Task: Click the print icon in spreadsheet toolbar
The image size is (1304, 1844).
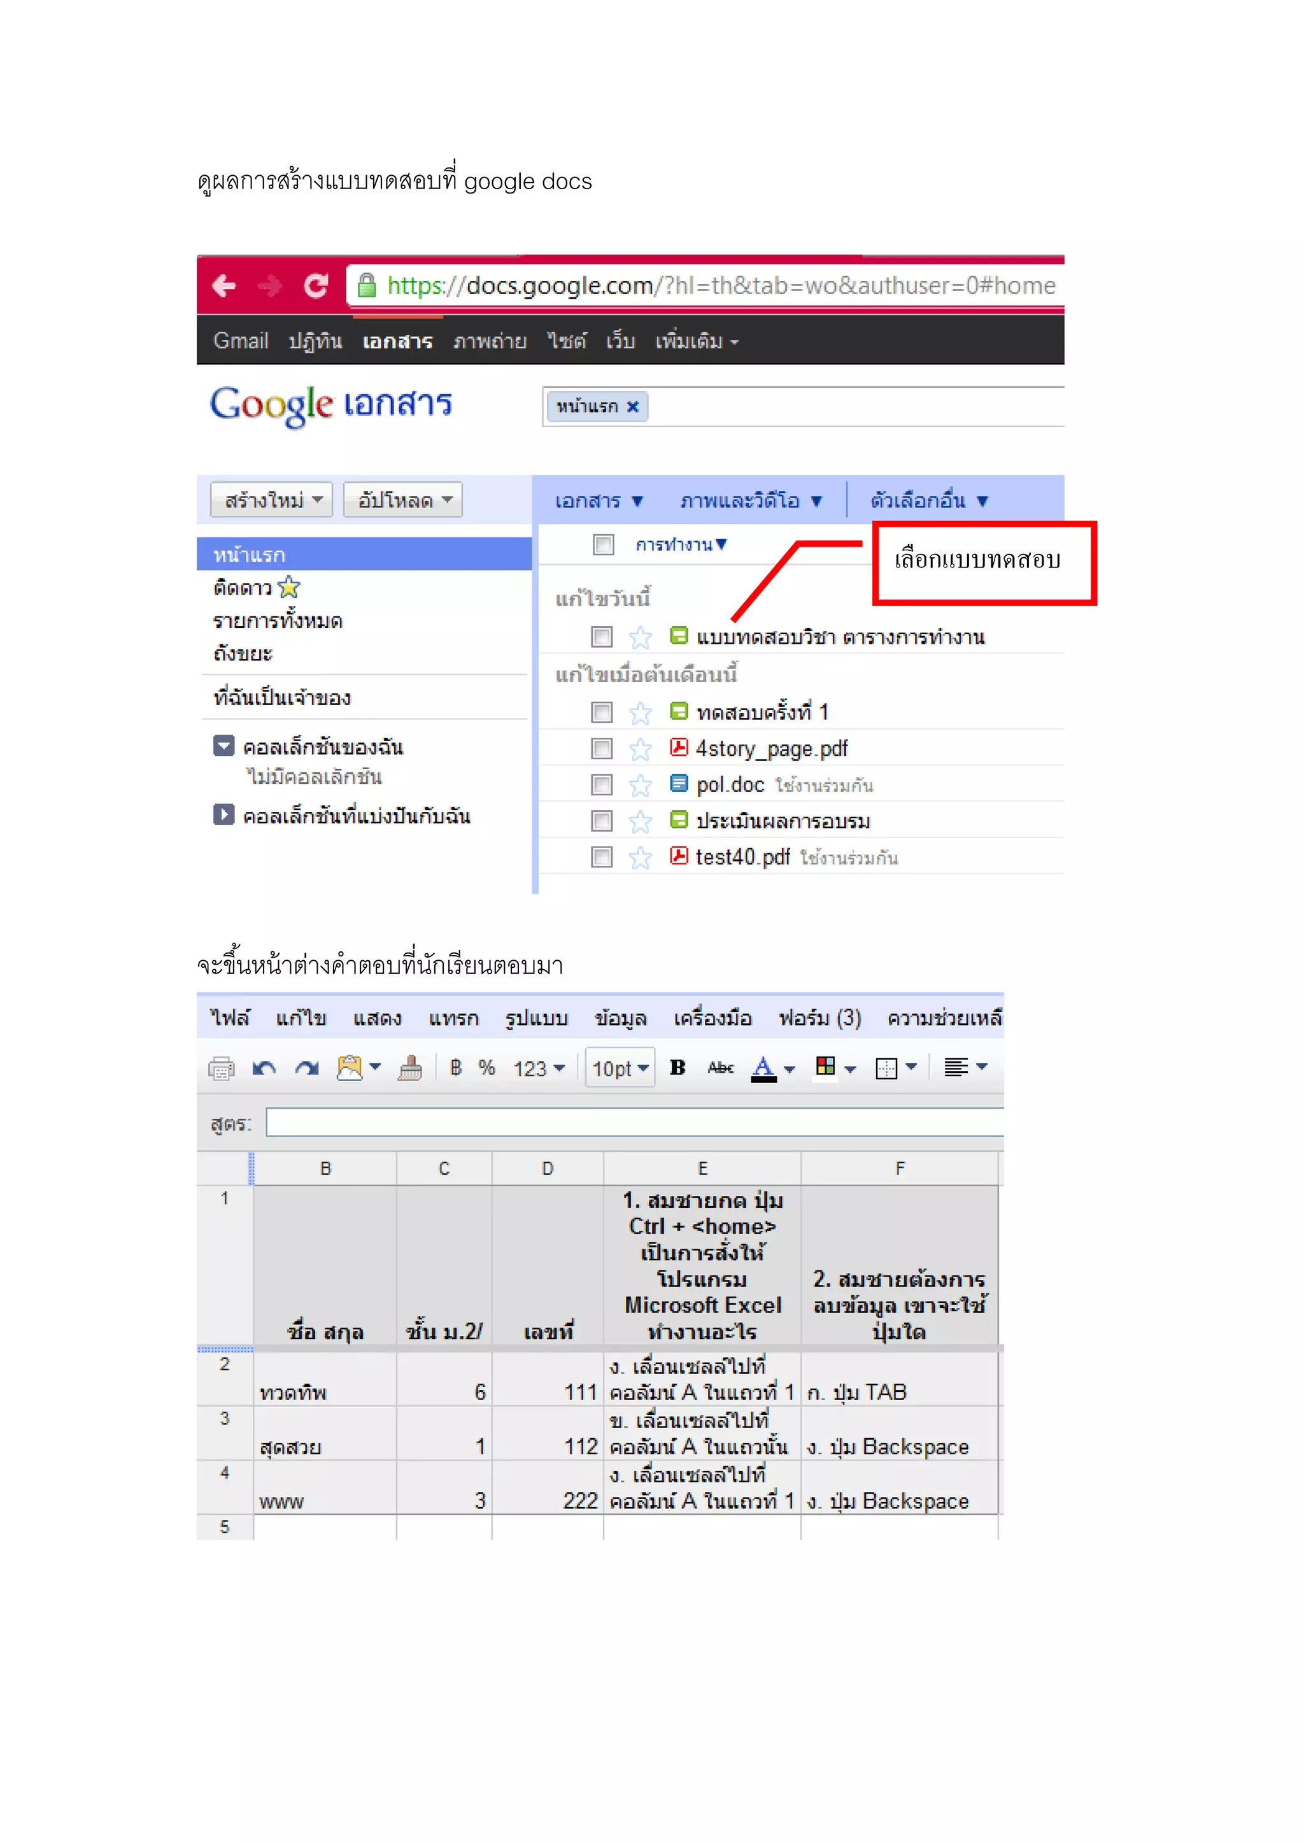Action: tap(221, 1068)
